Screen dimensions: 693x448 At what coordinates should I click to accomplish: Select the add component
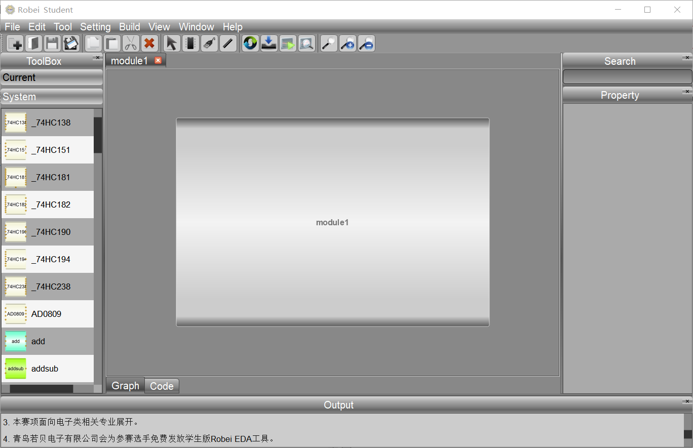[x=48, y=341]
